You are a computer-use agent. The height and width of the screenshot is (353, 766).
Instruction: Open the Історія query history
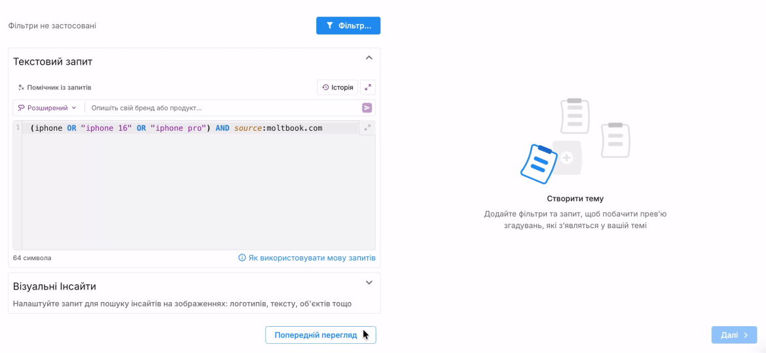337,88
